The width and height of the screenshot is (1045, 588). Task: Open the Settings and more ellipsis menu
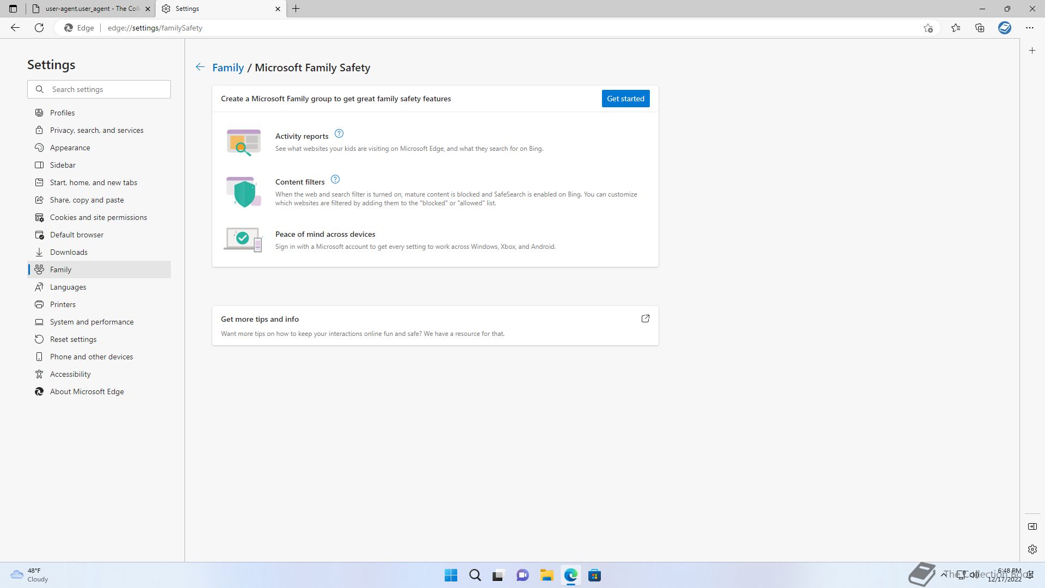pyautogui.click(x=1030, y=28)
